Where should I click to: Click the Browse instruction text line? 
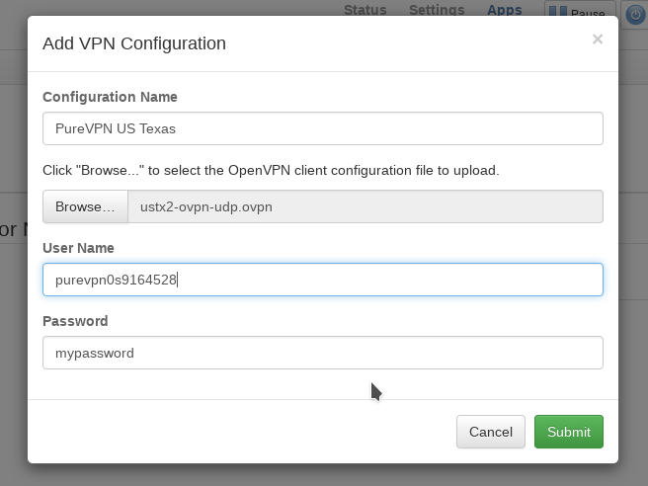(271, 170)
